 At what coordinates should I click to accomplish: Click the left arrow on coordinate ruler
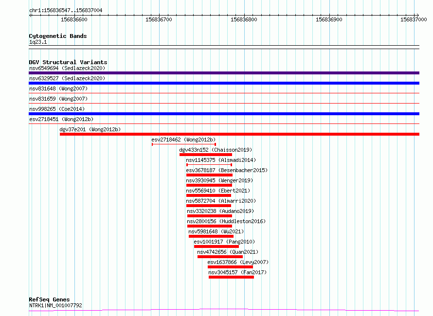pyautogui.click(x=31, y=15)
